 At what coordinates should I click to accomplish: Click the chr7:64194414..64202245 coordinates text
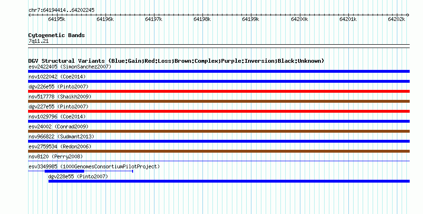point(61,10)
